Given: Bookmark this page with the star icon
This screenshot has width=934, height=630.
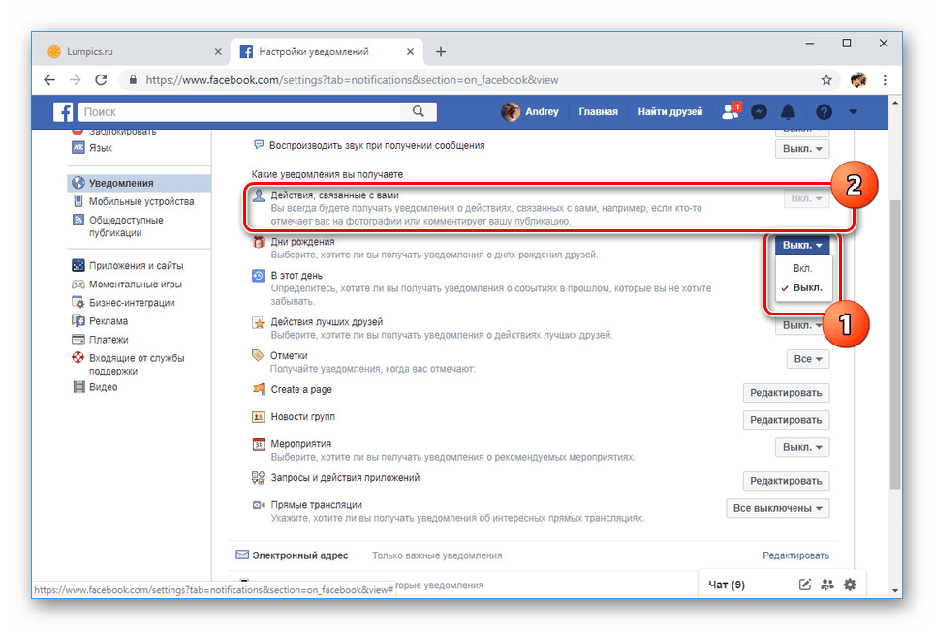Looking at the screenshot, I should [826, 80].
